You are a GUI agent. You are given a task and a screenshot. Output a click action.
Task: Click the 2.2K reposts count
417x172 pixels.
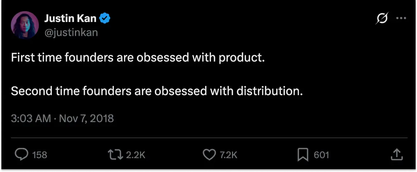(135, 155)
